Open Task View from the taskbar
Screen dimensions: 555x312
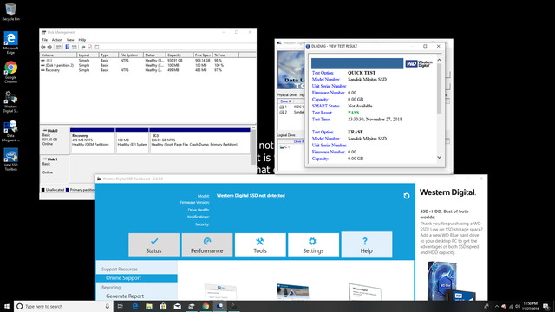pyautogui.click(x=121, y=306)
